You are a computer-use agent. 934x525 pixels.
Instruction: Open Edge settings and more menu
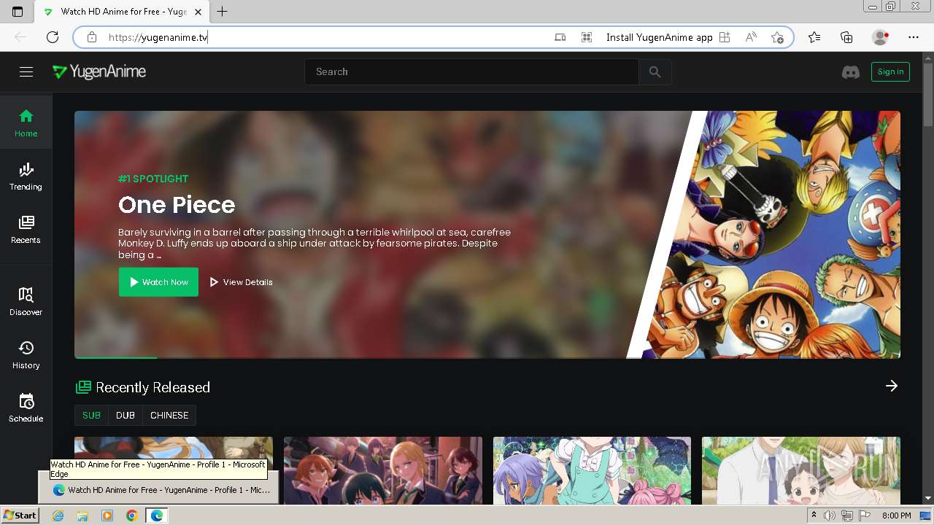click(x=914, y=37)
